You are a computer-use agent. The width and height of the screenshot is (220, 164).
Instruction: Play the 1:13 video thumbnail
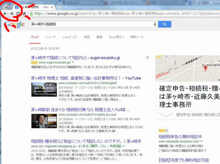tap(44, 121)
